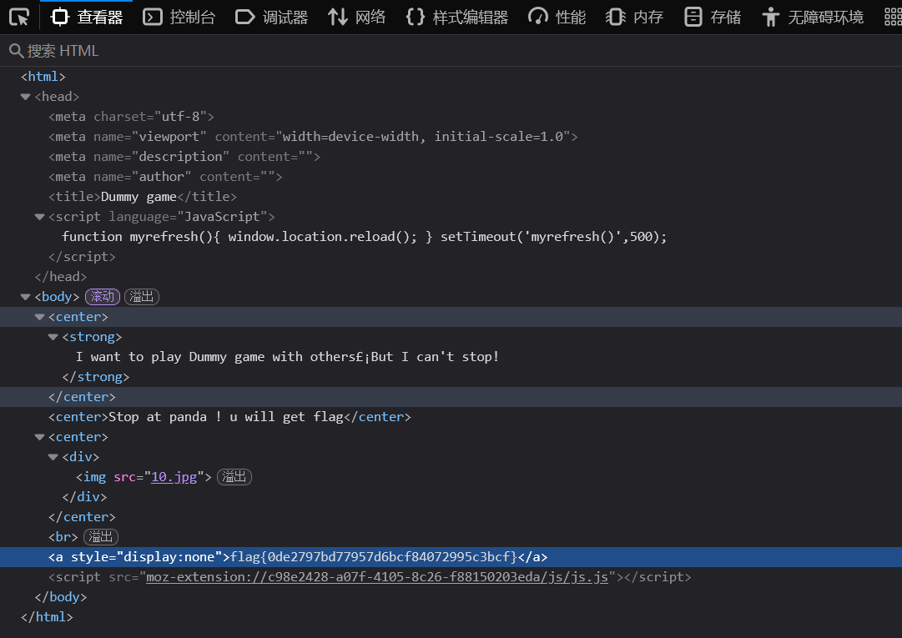The image size is (902, 638).
Task: Collapse the body element node
Action: (x=25, y=297)
